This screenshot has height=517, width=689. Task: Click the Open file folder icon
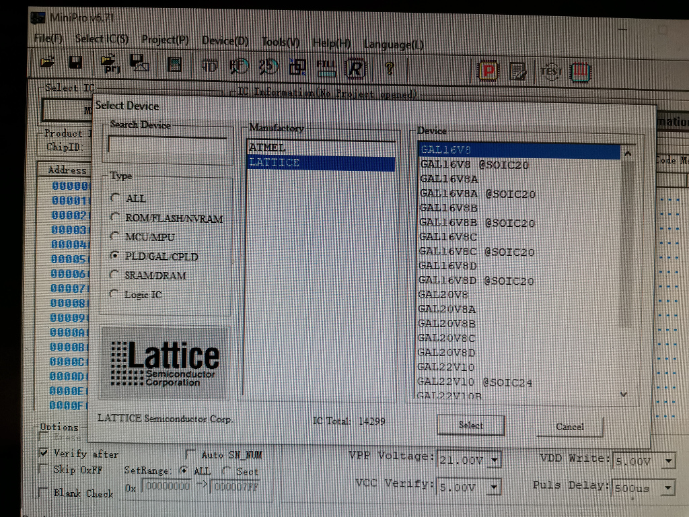[x=48, y=64]
